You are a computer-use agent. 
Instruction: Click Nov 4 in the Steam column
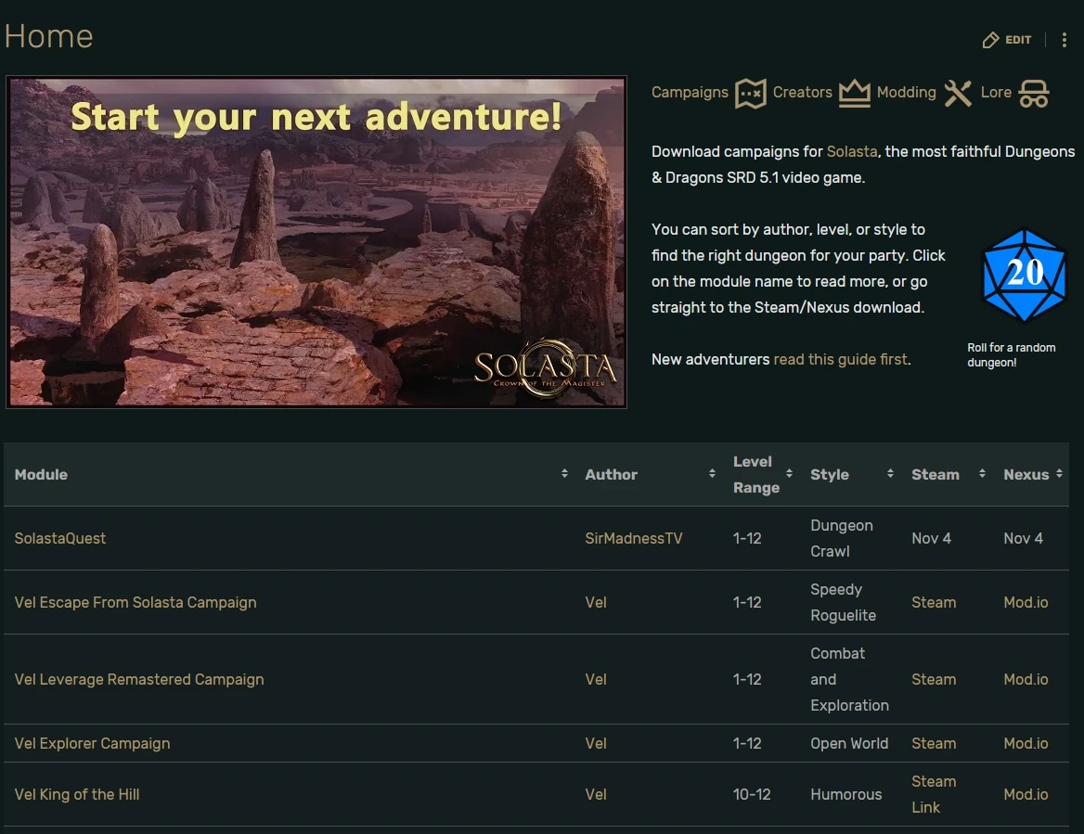click(x=931, y=538)
